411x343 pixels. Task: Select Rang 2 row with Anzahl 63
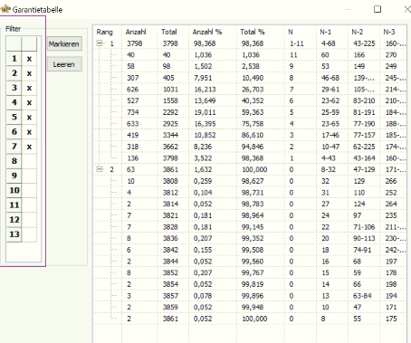[x=251, y=169]
